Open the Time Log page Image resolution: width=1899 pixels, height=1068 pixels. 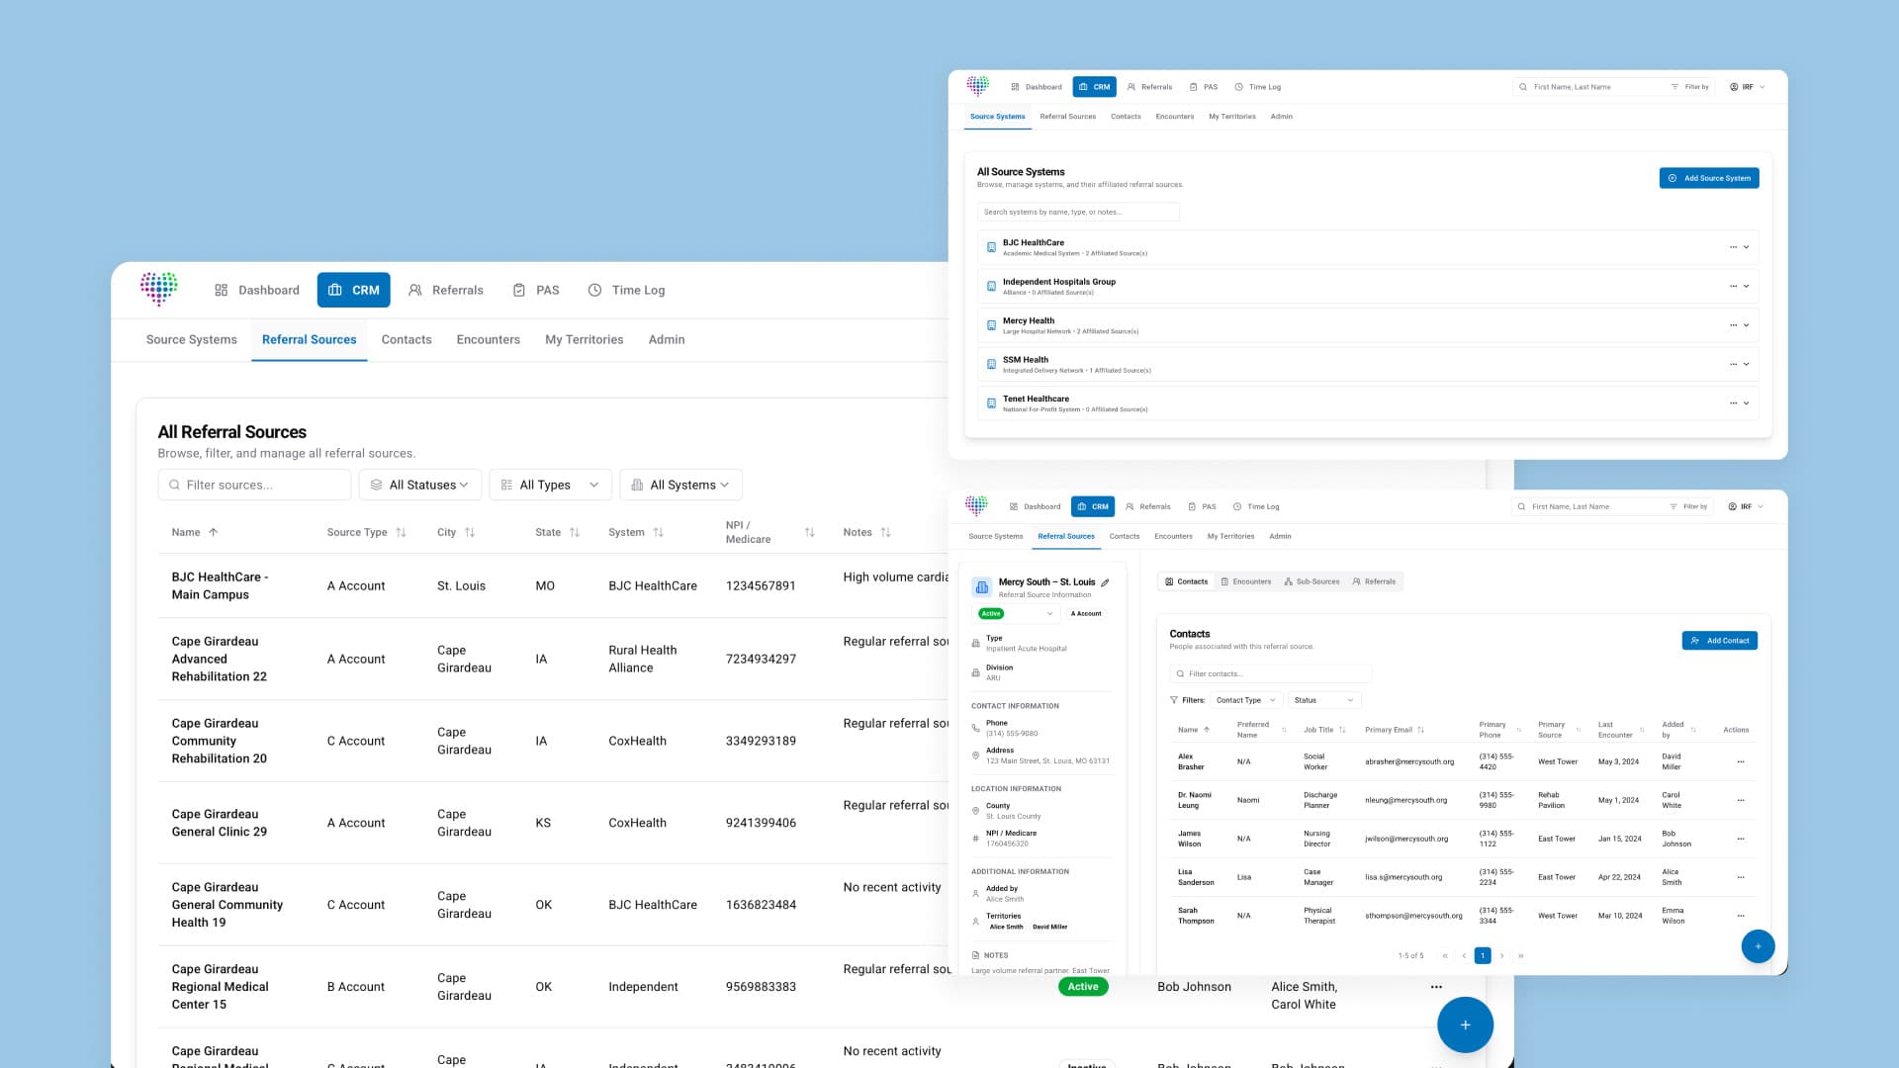pos(627,290)
